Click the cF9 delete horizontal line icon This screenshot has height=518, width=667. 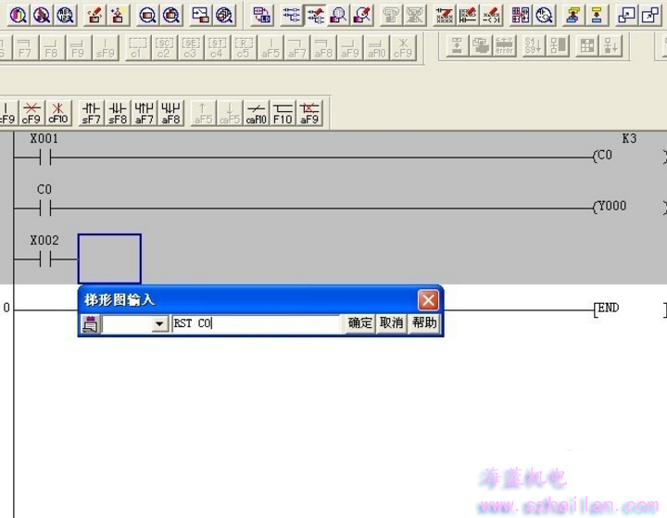tap(31, 112)
